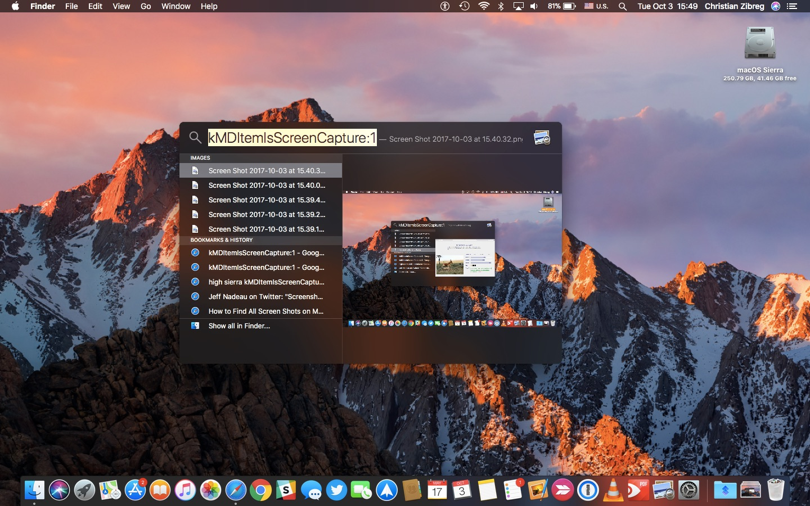Toggle Notification Center open
Image resolution: width=810 pixels, height=506 pixels.
click(x=793, y=6)
